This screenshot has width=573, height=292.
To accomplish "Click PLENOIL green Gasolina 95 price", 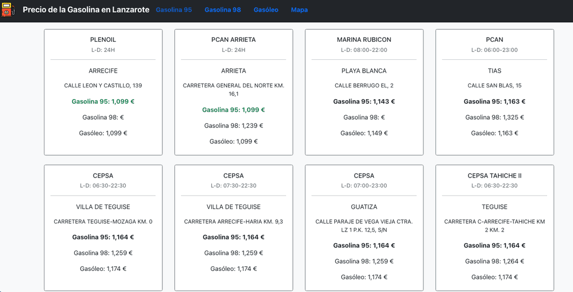I will [103, 101].
